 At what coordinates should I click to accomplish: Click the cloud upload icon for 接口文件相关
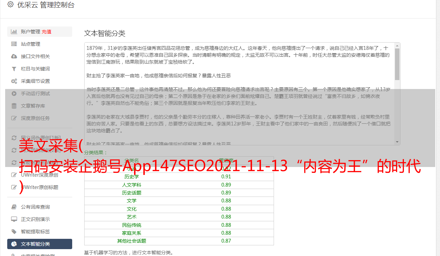click(14, 56)
